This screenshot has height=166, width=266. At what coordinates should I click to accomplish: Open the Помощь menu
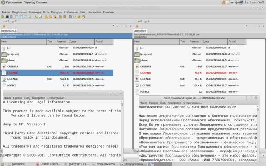[109, 12]
